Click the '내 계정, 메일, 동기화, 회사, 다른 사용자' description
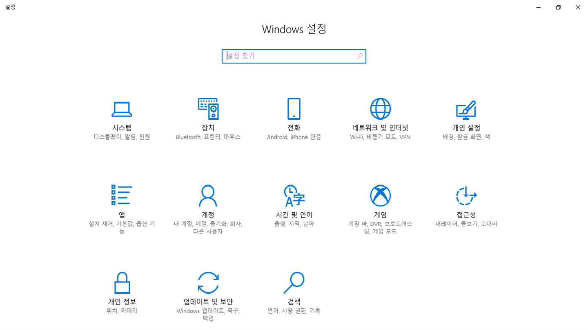Image resolution: width=588 pixels, height=330 pixels. [x=208, y=228]
